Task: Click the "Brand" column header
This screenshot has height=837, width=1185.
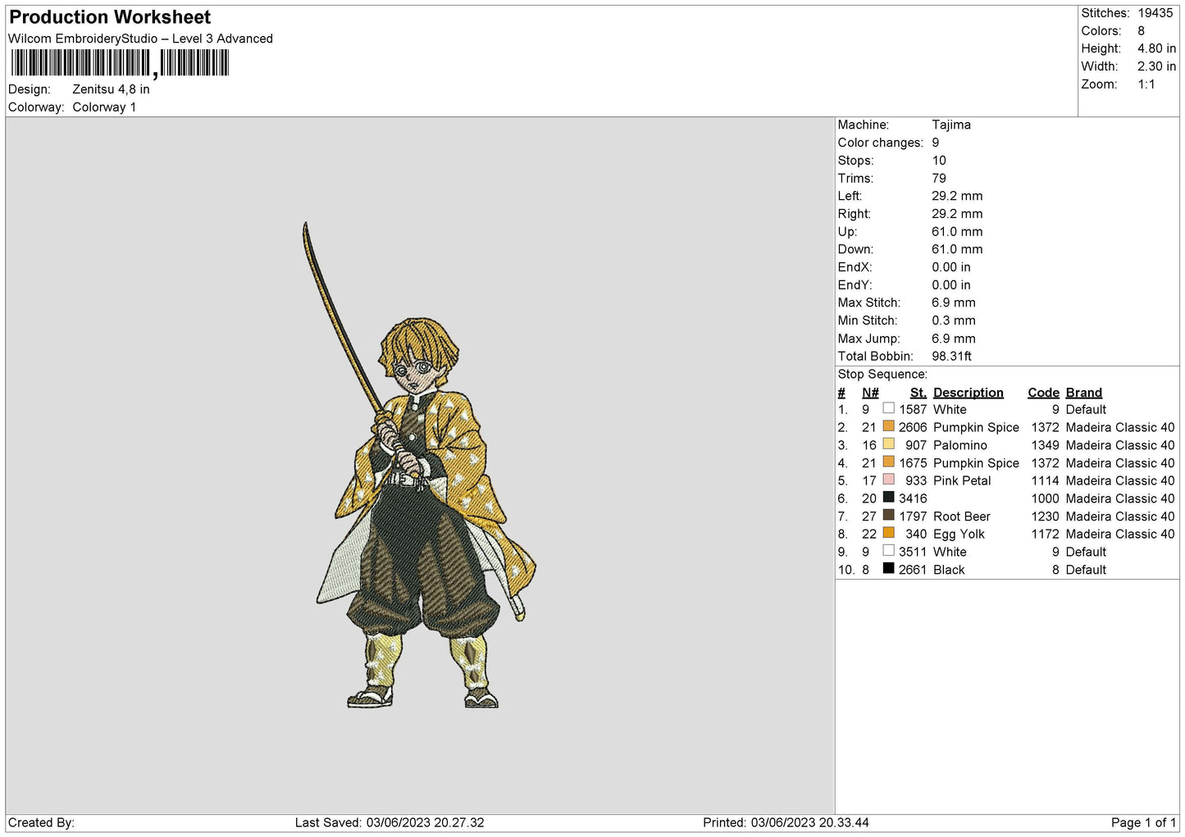Action: pyautogui.click(x=1084, y=393)
